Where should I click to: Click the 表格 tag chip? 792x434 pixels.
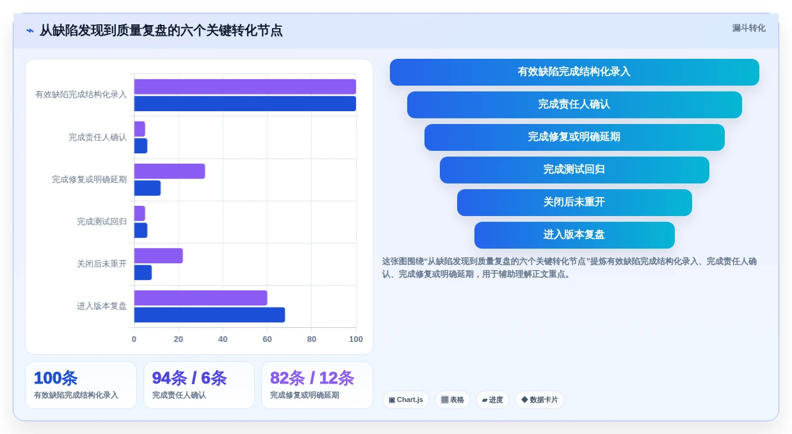coord(453,400)
